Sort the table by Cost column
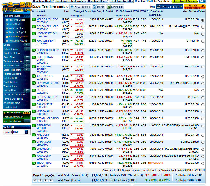210x186 pixels. 109,11
